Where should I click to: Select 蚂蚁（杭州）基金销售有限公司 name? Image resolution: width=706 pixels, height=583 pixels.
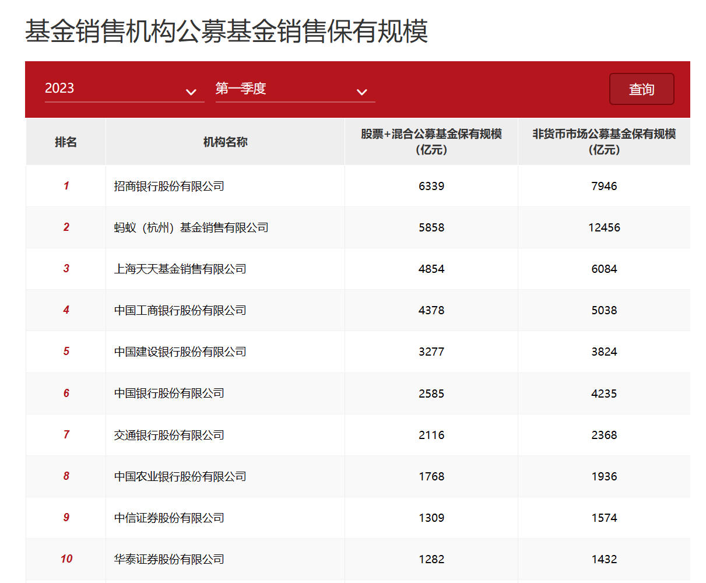(191, 228)
